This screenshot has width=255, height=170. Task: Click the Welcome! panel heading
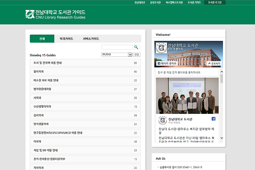pyautogui.click(x=163, y=35)
